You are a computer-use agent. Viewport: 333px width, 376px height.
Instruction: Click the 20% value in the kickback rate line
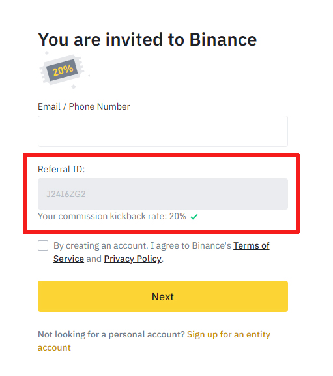[178, 216]
